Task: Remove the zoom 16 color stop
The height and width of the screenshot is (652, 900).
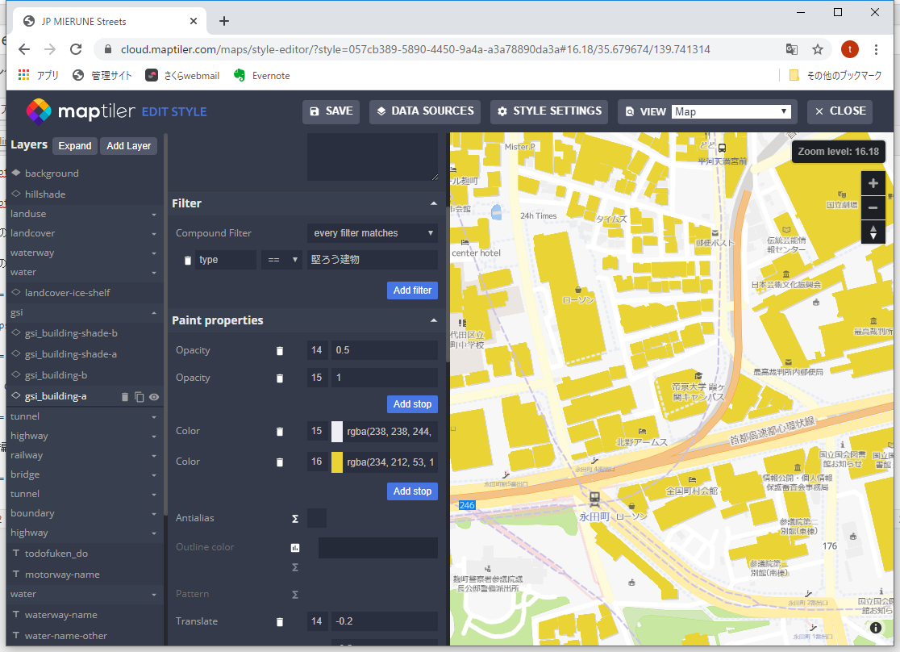Action: point(280,462)
